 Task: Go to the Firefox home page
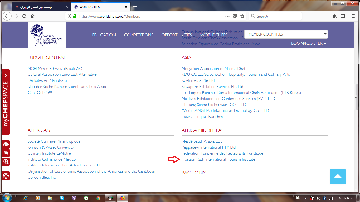pos(33,16)
